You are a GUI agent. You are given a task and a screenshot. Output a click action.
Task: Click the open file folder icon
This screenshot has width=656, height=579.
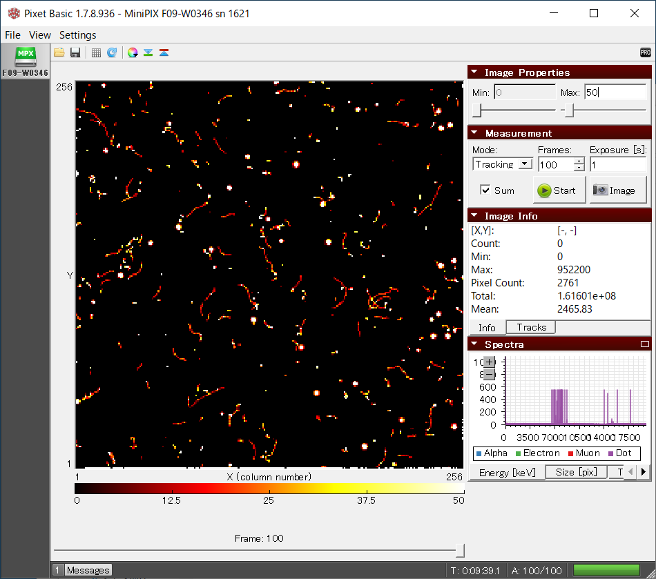(x=59, y=52)
